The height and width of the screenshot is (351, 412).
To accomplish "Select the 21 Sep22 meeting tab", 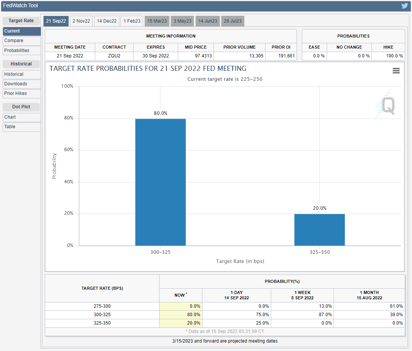I will coord(56,21).
